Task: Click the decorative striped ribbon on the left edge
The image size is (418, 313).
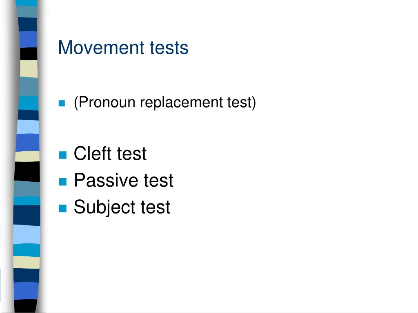Action: point(26,156)
